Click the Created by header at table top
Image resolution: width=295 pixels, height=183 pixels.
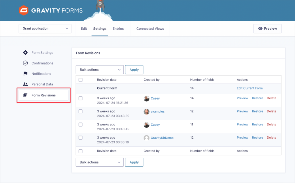(152, 80)
